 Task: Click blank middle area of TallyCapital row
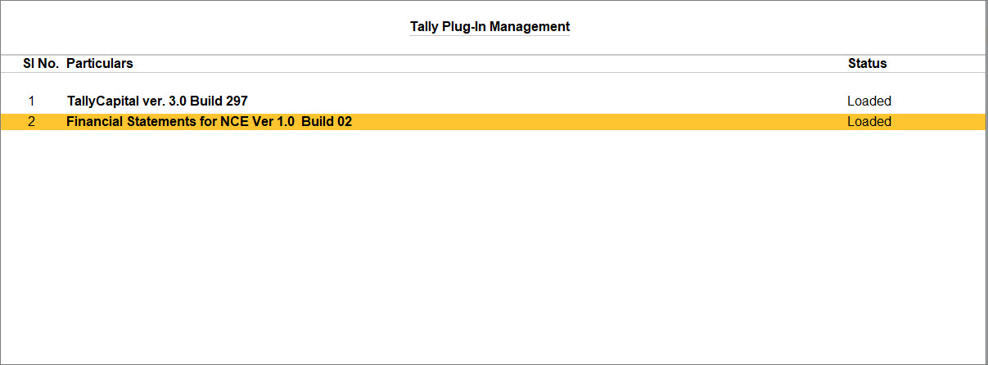(548, 101)
